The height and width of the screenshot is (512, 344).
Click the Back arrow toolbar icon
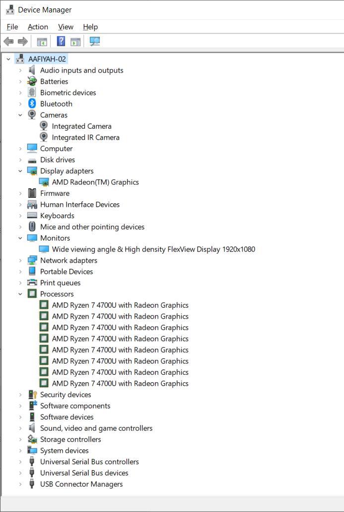(8, 41)
